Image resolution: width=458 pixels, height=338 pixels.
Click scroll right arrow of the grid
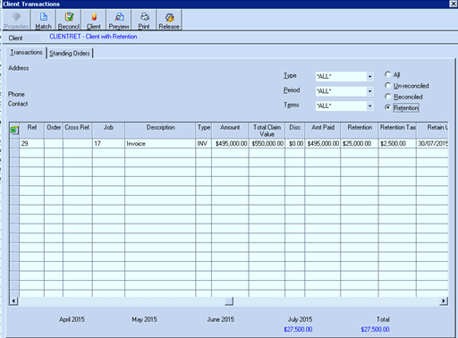pyautogui.click(x=444, y=300)
